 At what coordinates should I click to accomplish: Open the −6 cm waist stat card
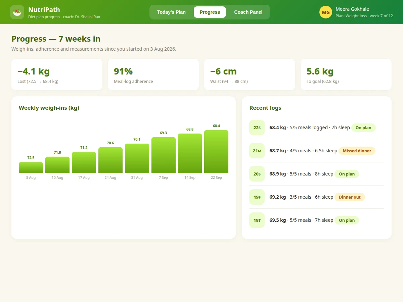tap(250, 74)
